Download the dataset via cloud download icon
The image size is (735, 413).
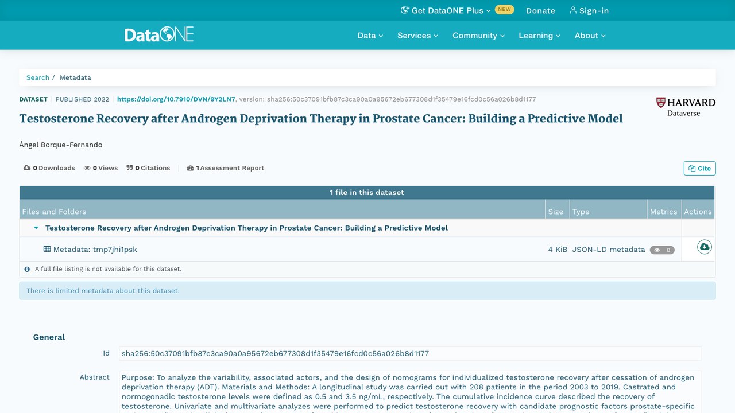(705, 247)
